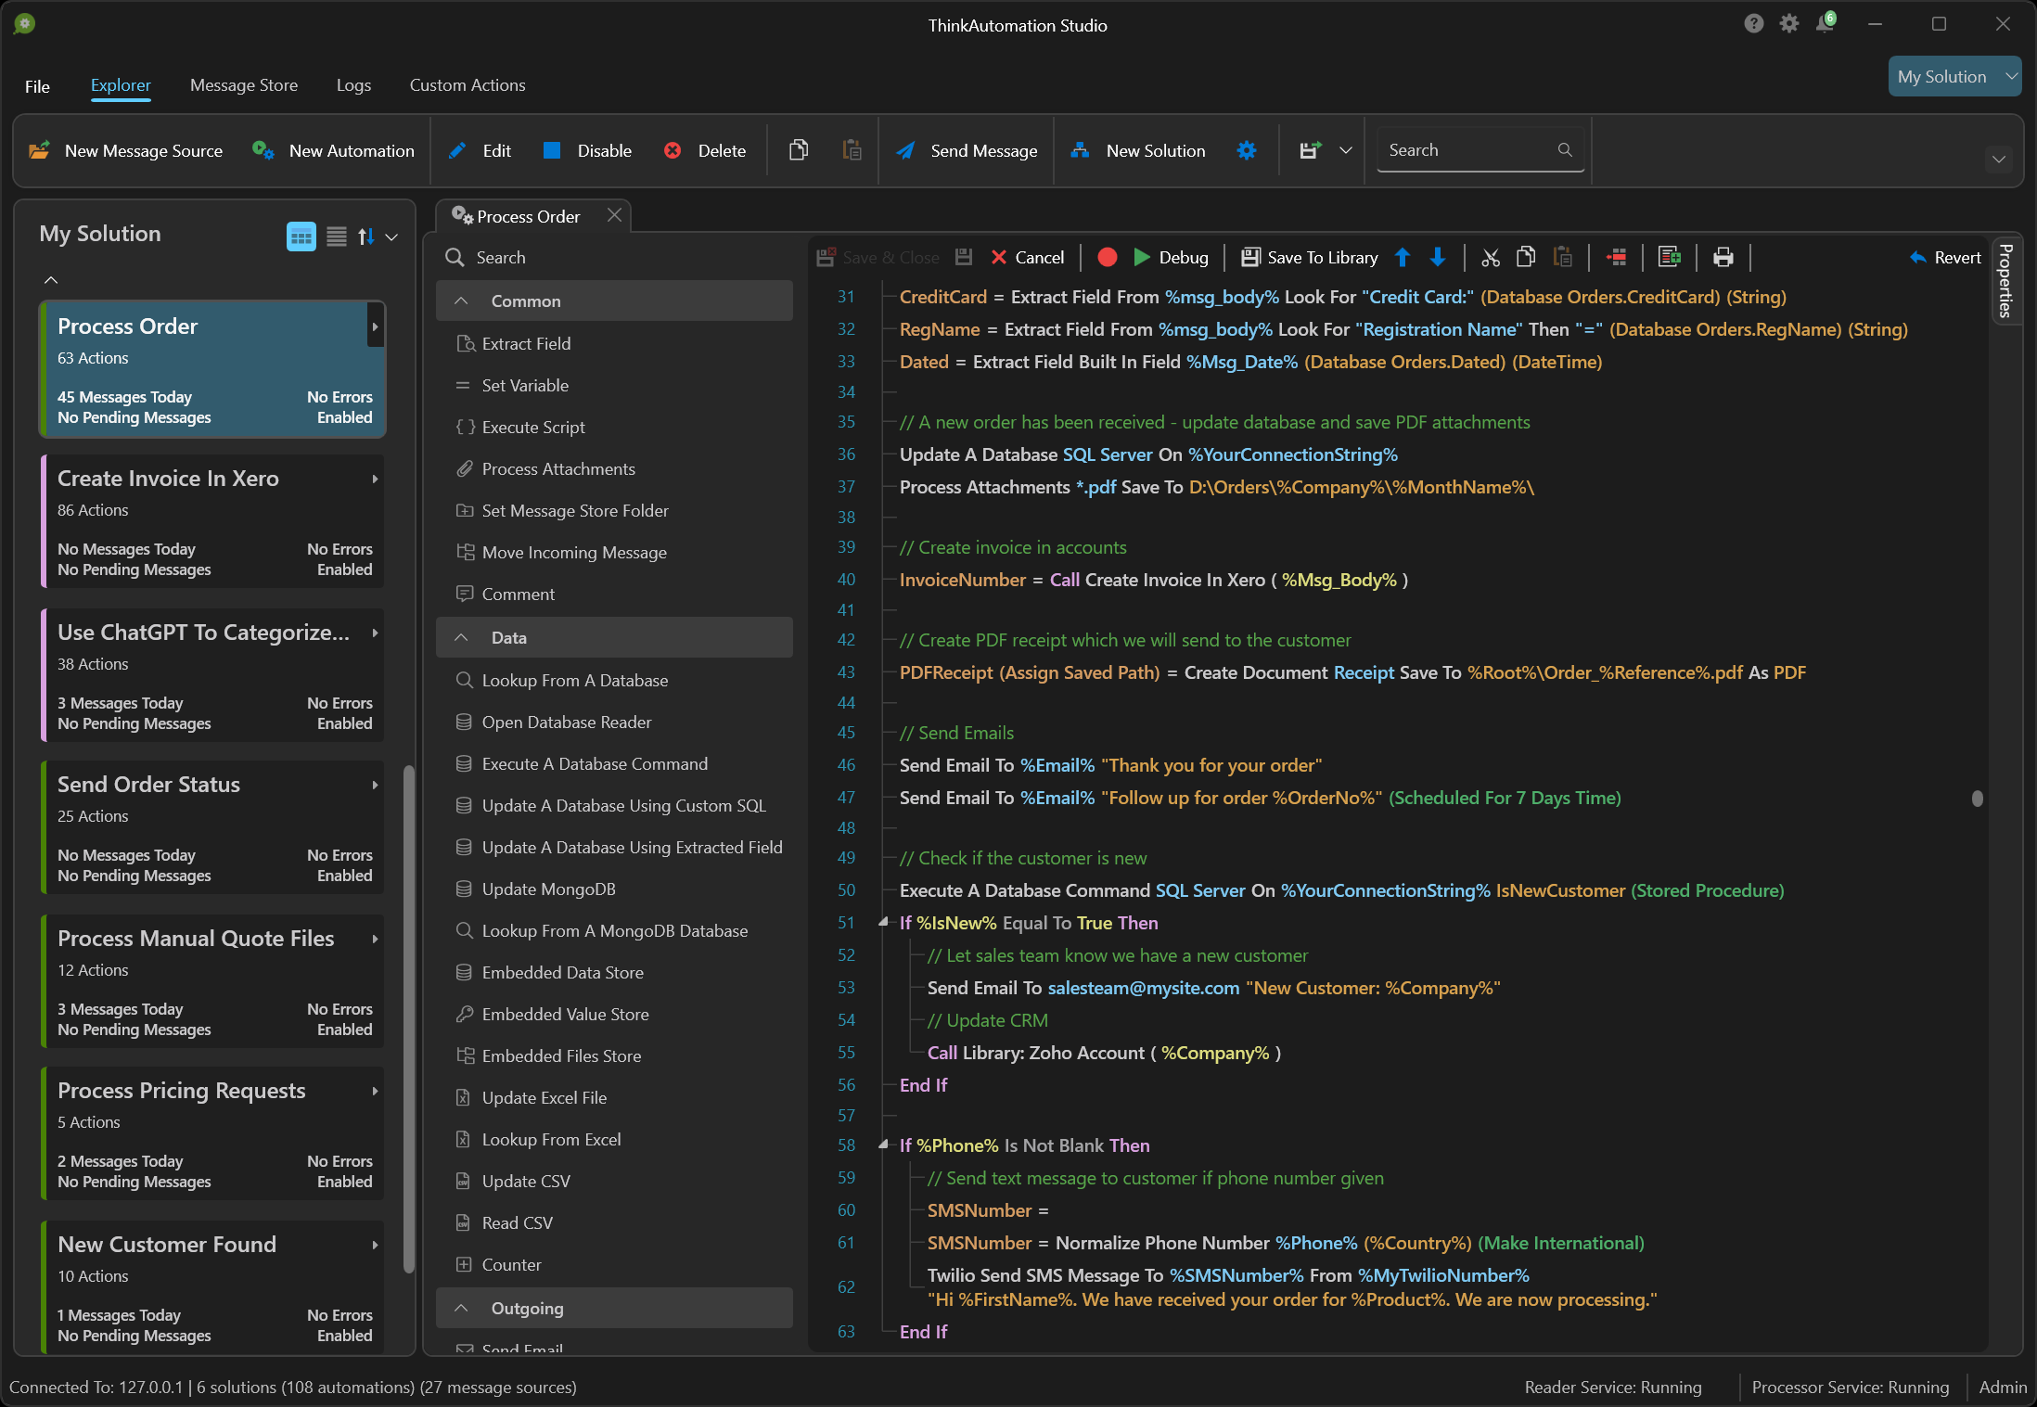2037x1407 pixels.
Task: Toggle enabled status on Send Order Status
Action: pyautogui.click(x=345, y=877)
